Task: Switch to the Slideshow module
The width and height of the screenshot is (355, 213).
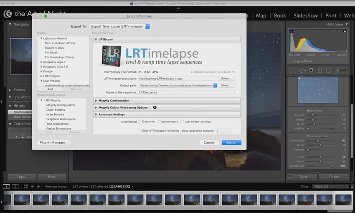Action: pyautogui.click(x=306, y=15)
